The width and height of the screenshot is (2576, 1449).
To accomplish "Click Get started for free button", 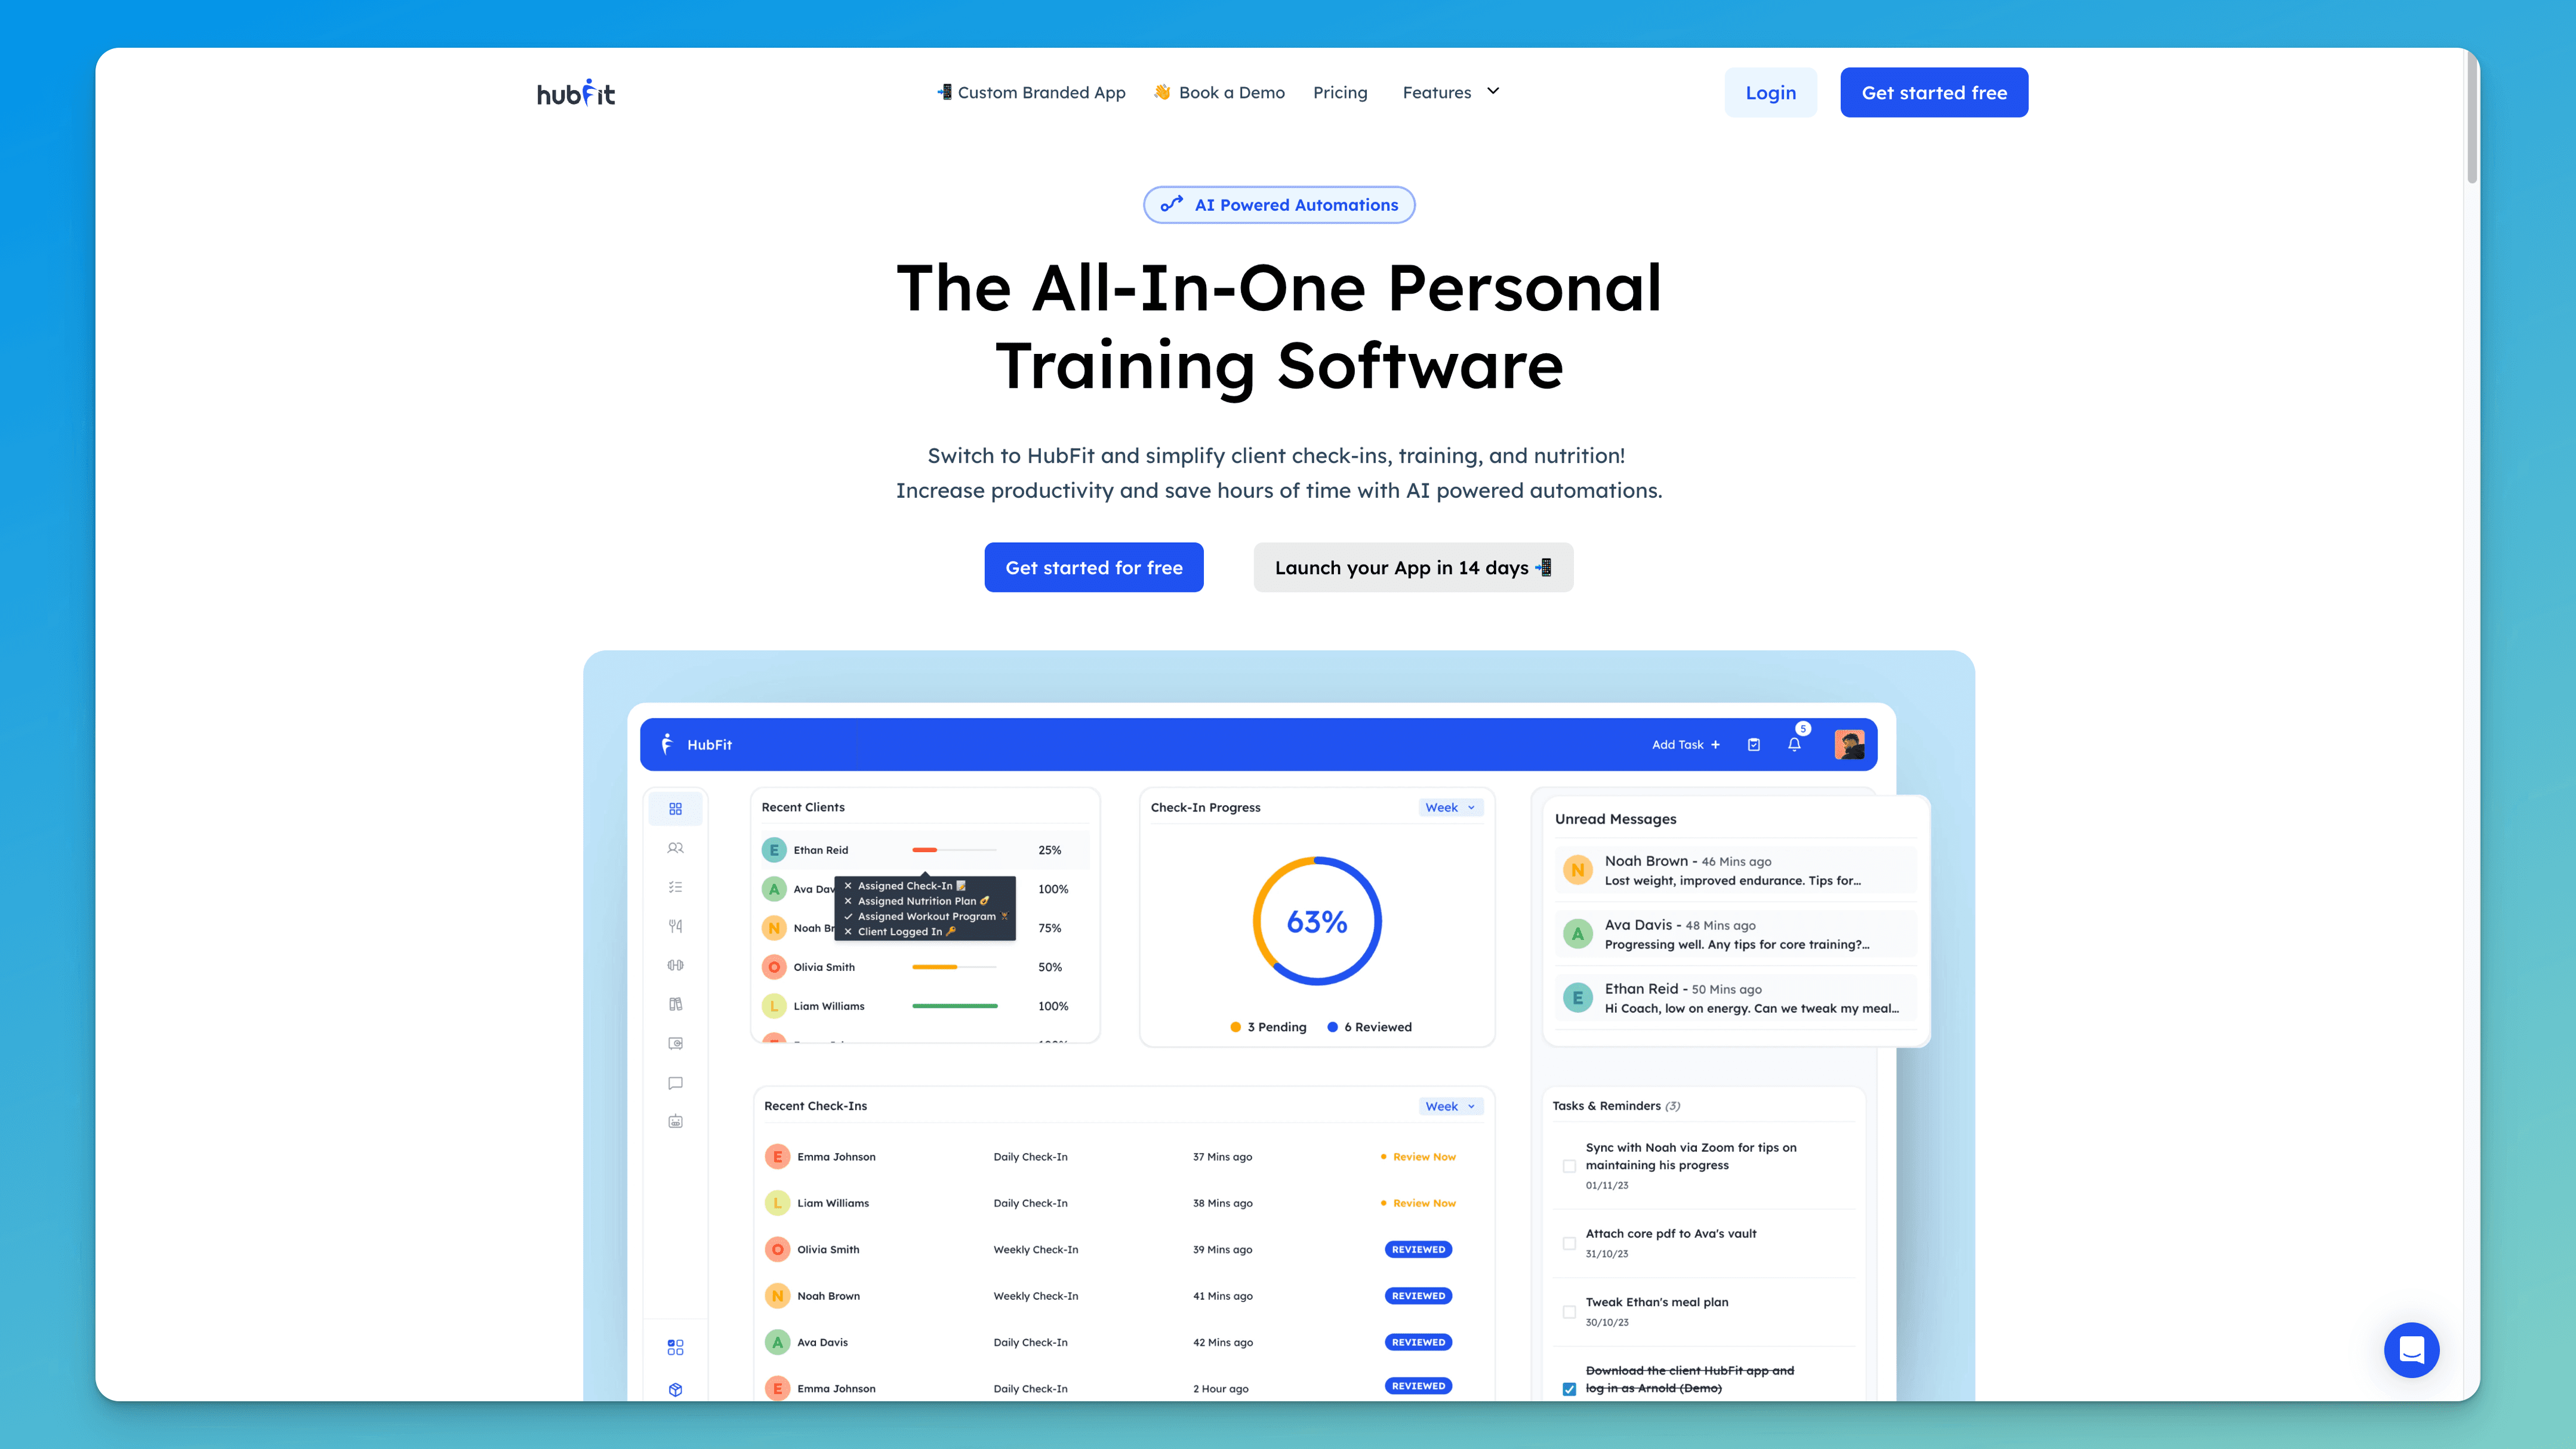I will [1093, 566].
